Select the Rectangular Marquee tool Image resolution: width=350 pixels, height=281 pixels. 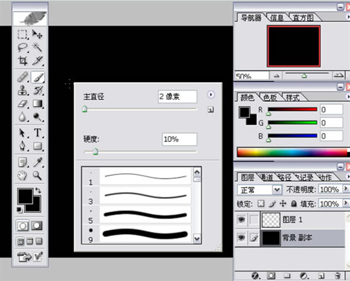coord(22,34)
